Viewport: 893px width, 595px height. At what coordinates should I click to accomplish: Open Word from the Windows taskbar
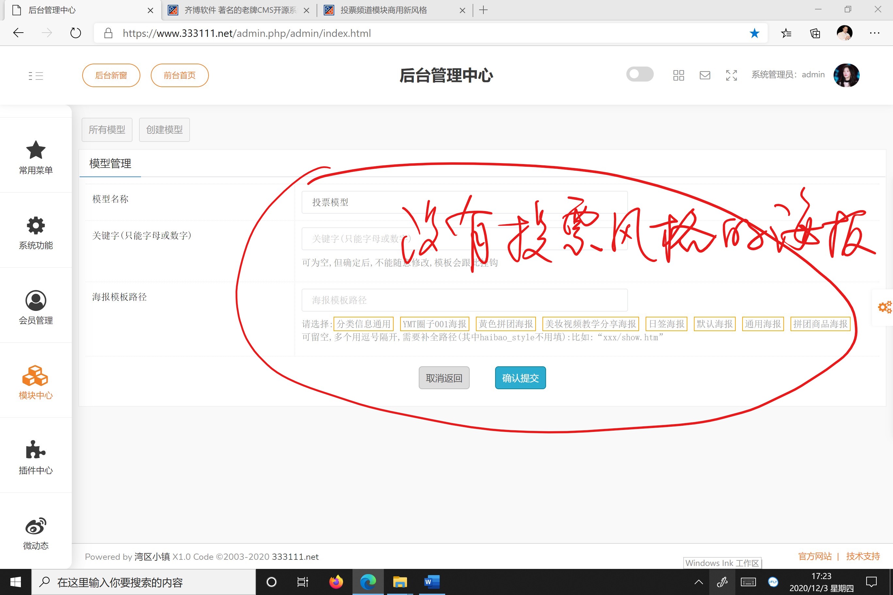click(x=432, y=582)
